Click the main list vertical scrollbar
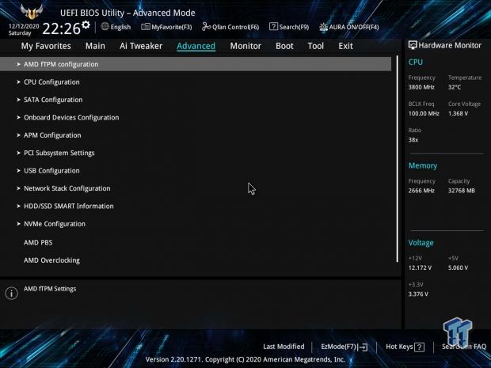The height and width of the screenshot is (368, 491). tap(398, 159)
